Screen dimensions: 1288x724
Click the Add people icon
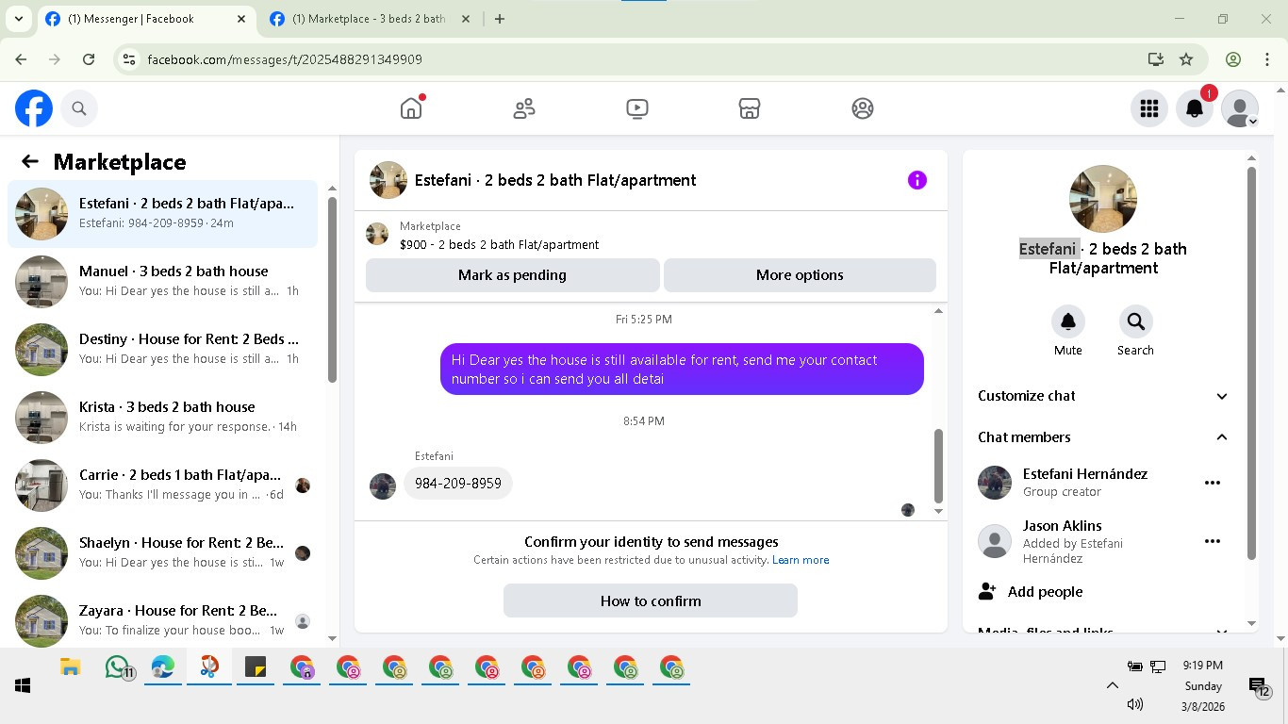point(987,591)
